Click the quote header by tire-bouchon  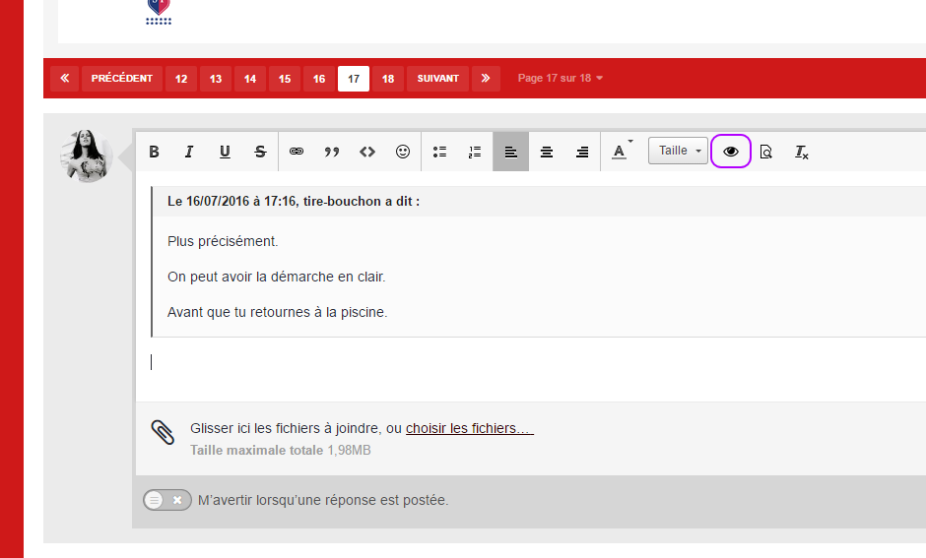pyautogui.click(x=294, y=201)
